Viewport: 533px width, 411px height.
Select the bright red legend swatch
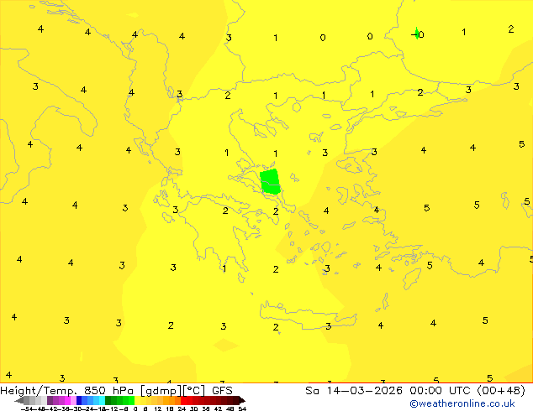184,400
